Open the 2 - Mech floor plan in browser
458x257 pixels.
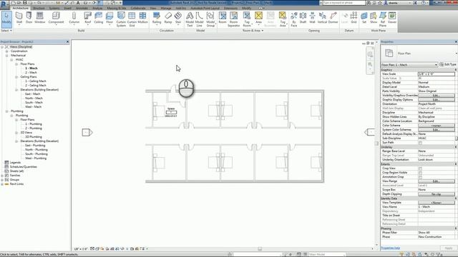tap(31, 73)
